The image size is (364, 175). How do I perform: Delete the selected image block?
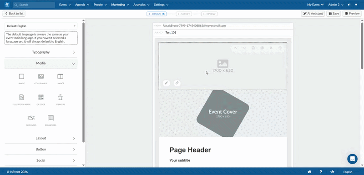pyautogui.click(x=271, y=48)
